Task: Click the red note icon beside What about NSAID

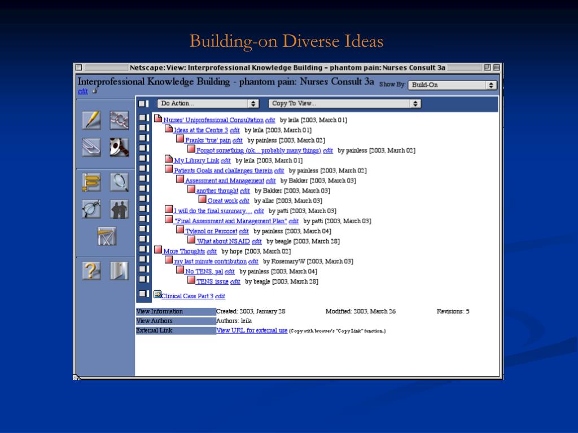Action: (191, 240)
